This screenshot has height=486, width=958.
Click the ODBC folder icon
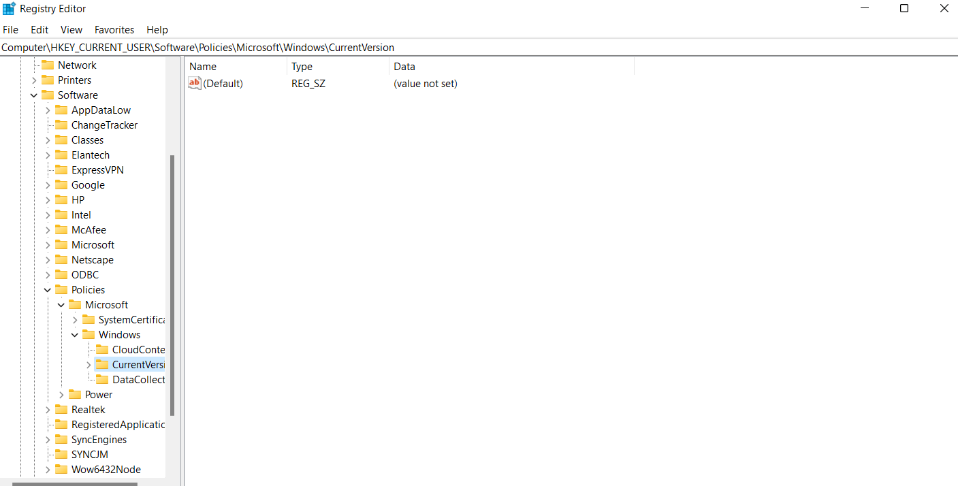[61, 274]
